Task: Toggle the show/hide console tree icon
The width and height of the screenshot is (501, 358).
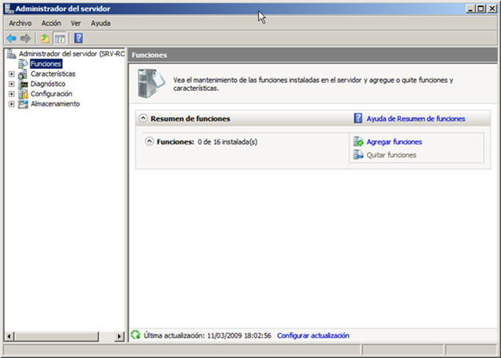Action: 59,38
